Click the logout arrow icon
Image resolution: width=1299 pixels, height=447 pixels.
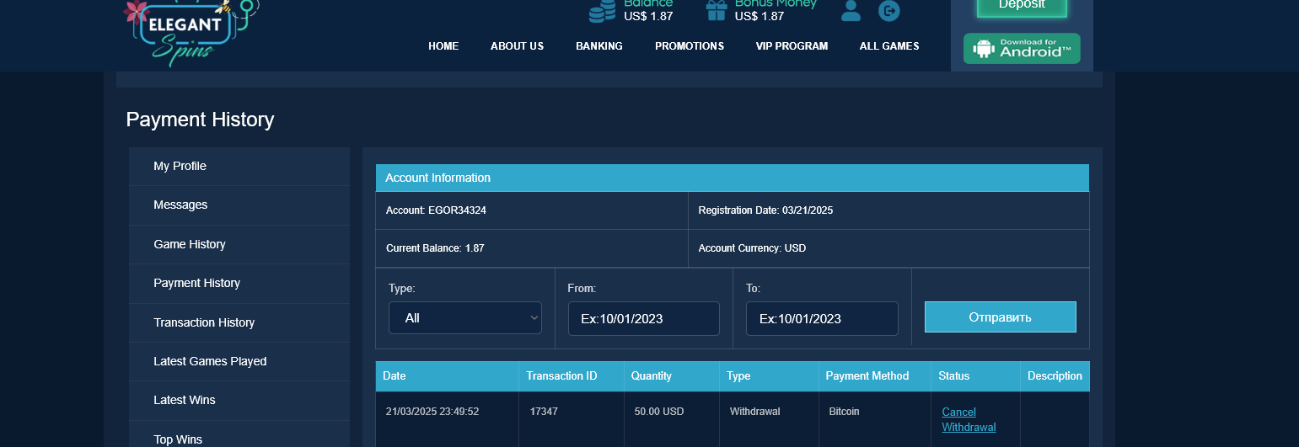tap(888, 11)
